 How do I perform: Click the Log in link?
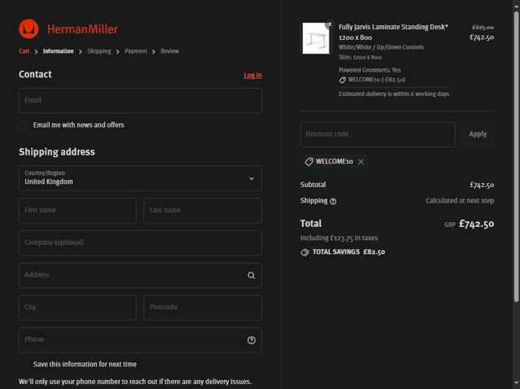click(x=253, y=76)
